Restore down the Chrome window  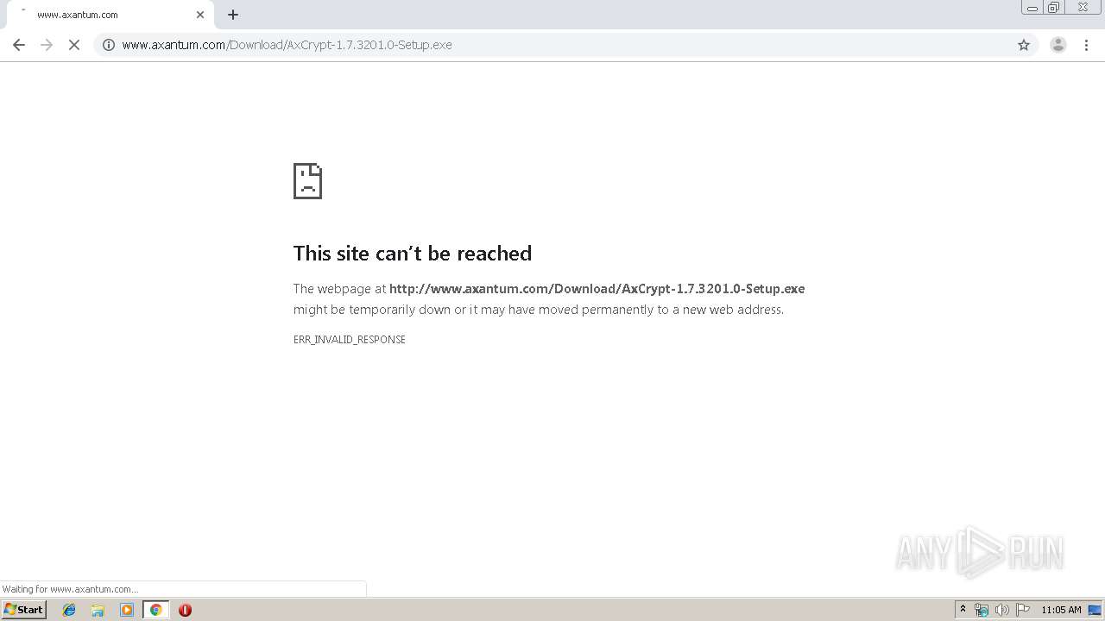pyautogui.click(x=1053, y=8)
